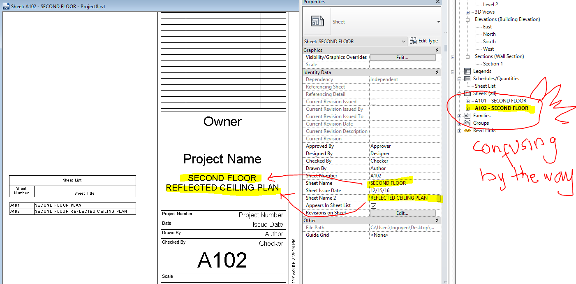
Task: Open the Sheet: SECOND FLOOR type selector dropdown
Action: coord(405,41)
